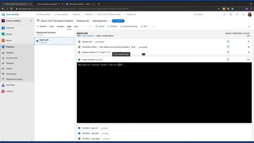Open Library in sidebar
254x143 pixels.
coord(9,69)
